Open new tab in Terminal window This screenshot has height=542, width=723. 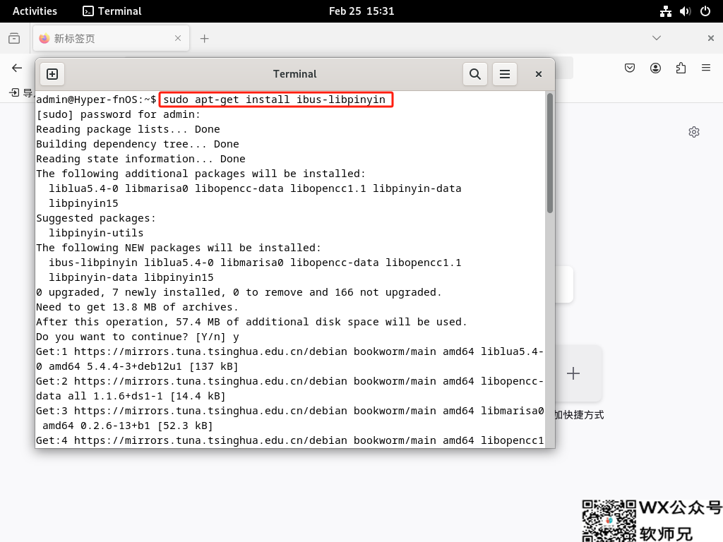coord(52,74)
